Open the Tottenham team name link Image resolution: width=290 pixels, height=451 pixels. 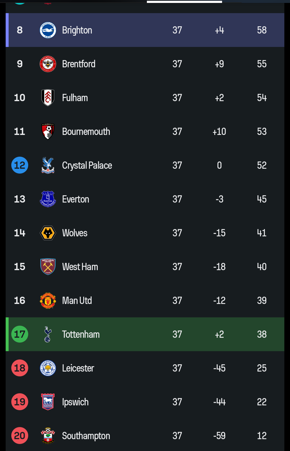(x=81, y=334)
